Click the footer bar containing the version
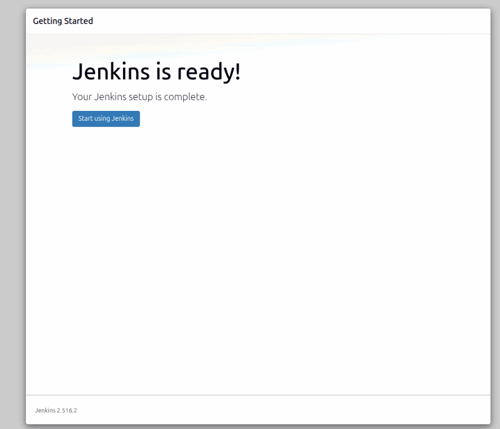 (244, 410)
